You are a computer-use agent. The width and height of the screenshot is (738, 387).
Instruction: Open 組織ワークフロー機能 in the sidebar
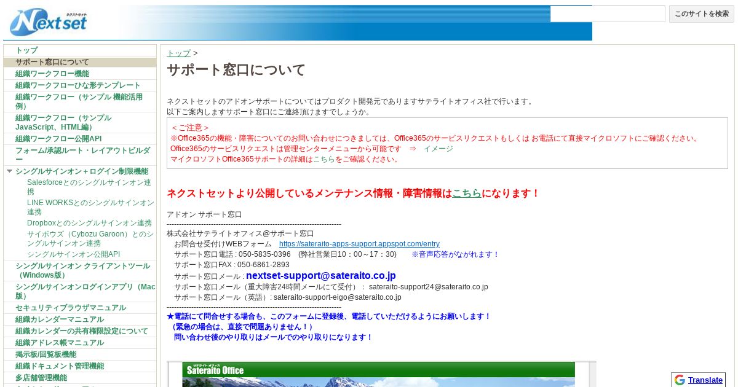click(x=52, y=74)
